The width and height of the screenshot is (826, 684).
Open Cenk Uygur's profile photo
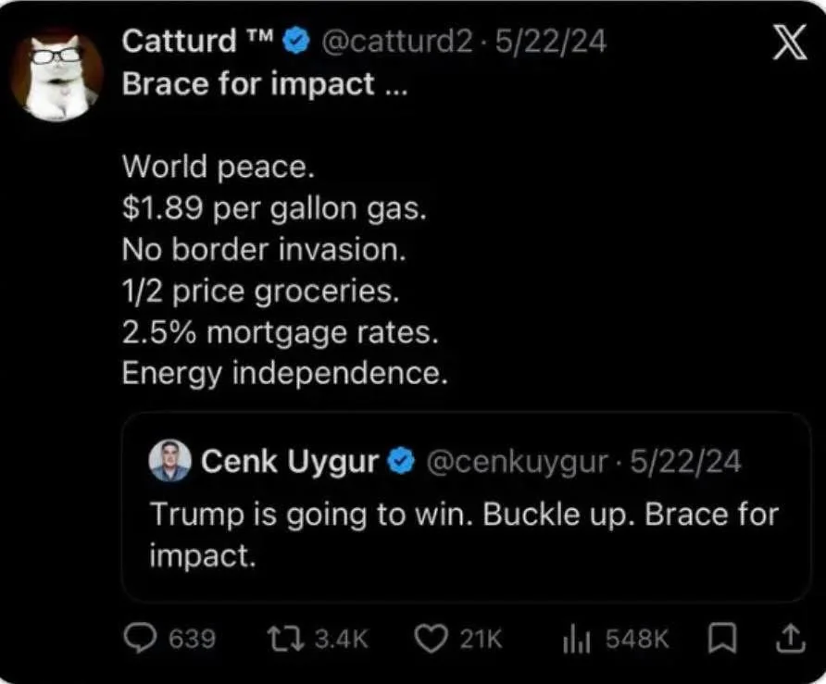(x=169, y=461)
